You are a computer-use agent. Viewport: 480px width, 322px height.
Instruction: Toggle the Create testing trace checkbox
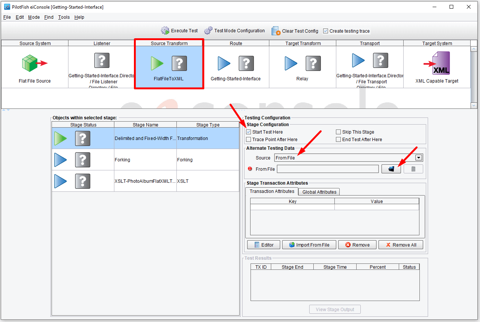[x=326, y=31]
